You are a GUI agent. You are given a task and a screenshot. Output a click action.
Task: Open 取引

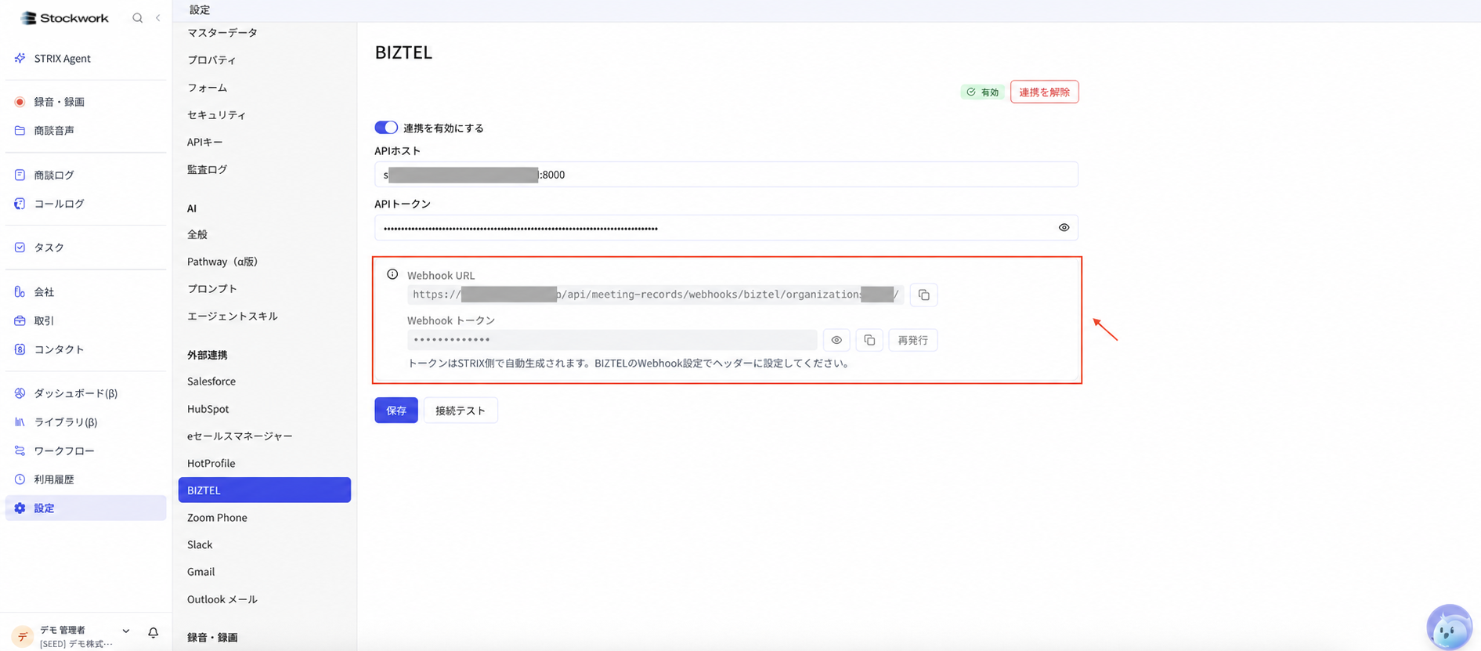tap(85, 320)
